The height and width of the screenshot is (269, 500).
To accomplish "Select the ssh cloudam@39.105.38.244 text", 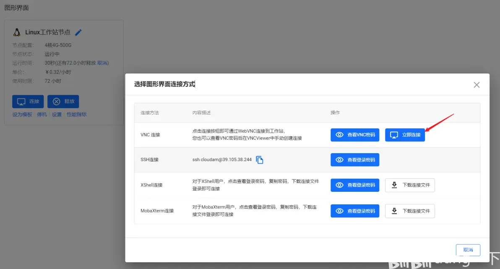I will 222,159.
